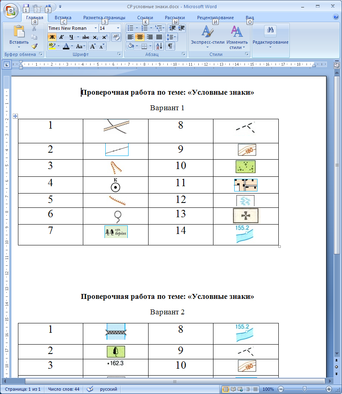Click the русский language indicator

(x=109, y=389)
